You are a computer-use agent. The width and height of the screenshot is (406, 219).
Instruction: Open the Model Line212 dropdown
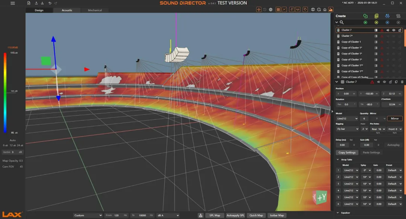347,118
